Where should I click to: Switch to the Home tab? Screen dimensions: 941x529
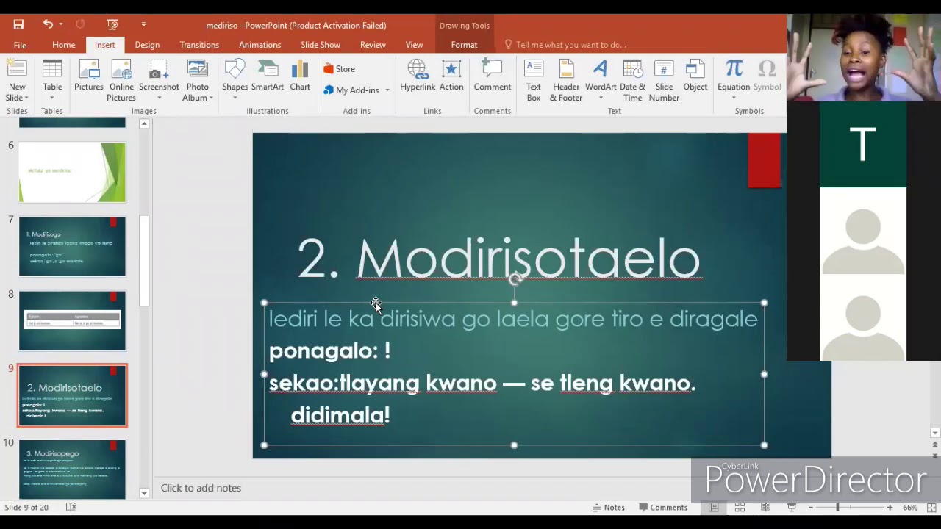pos(64,45)
